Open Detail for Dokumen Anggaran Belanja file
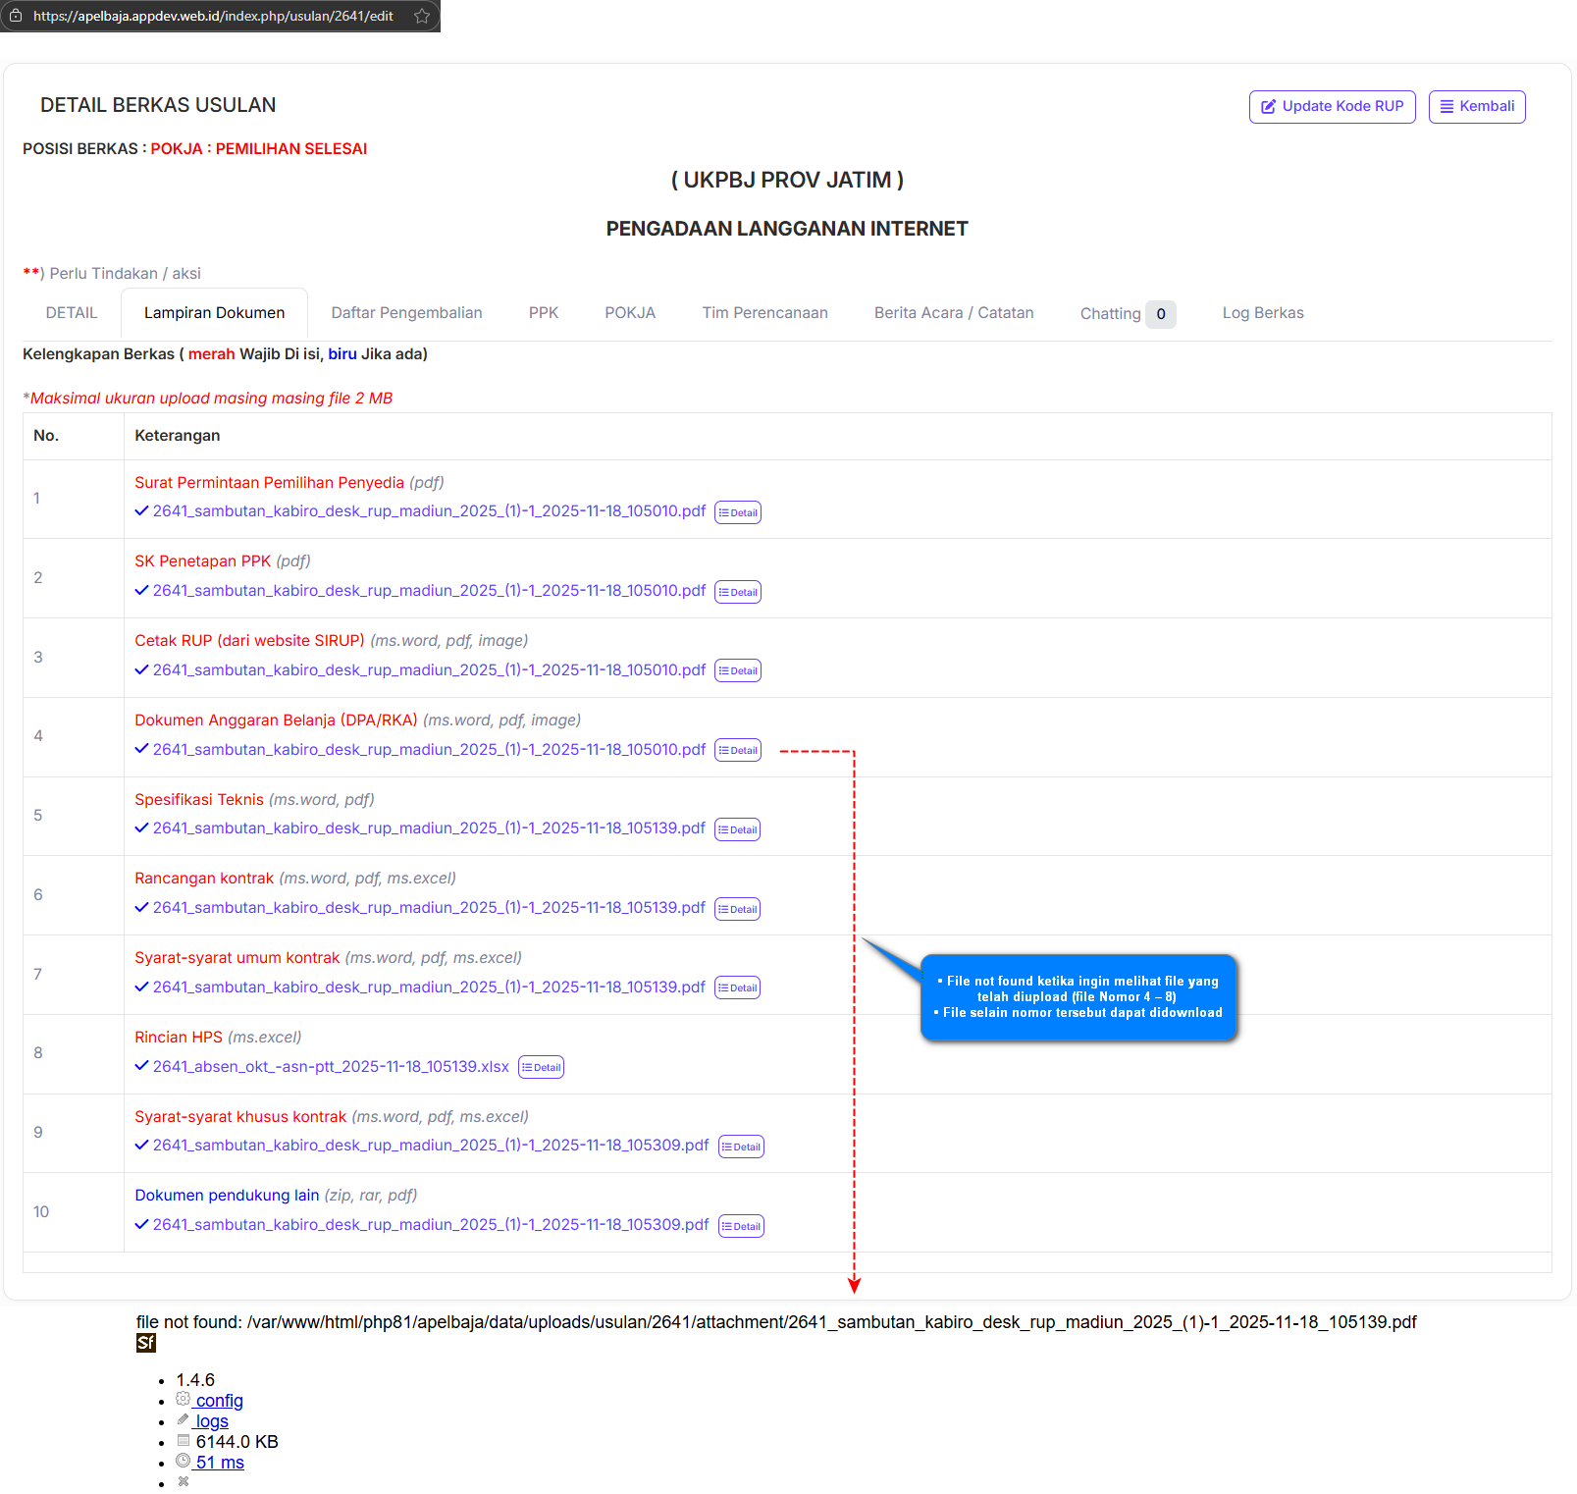 pyautogui.click(x=738, y=750)
